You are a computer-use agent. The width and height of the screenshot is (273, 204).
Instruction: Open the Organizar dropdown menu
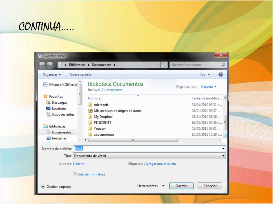click(52, 74)
